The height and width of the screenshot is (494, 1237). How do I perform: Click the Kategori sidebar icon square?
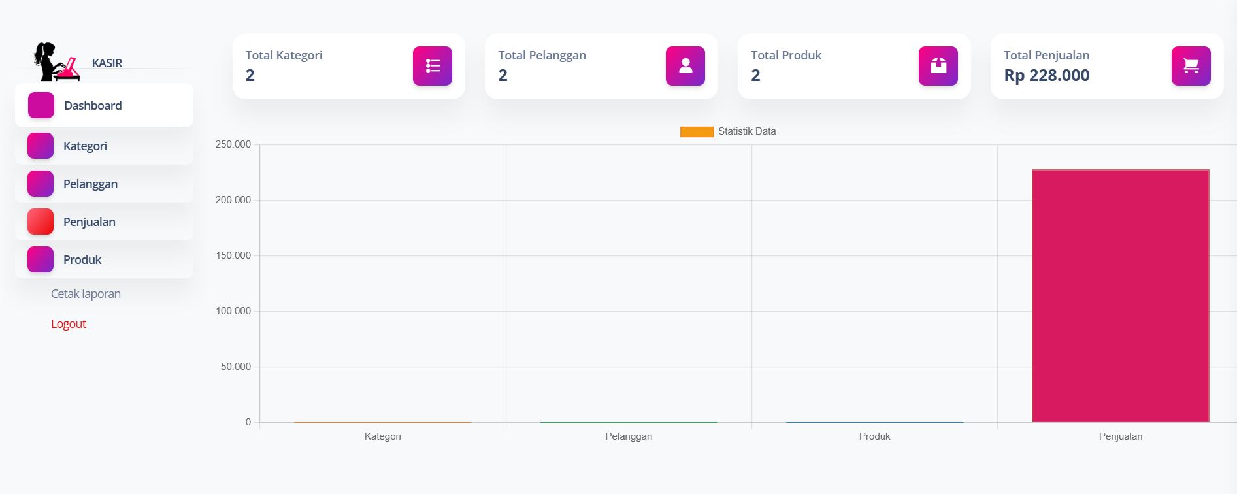[41, 146]
